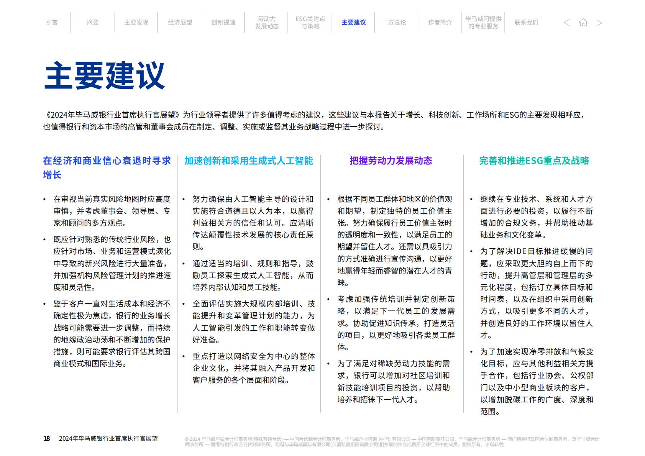The image size is (645, 456).
Task: Open 毕马威可提供的专业服务 tab
Action: [x=483, y=22]
